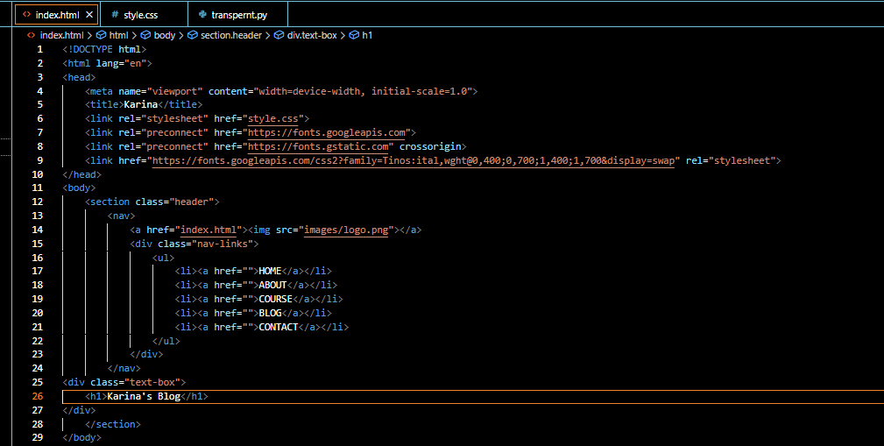Click the images/logo.png source path
The image size is (884, 446).
[x=348, y=230]
